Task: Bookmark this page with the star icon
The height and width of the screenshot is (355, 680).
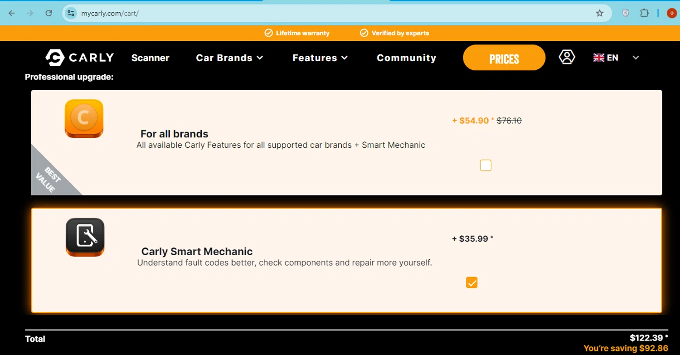Action: click(x=600, y=13)
